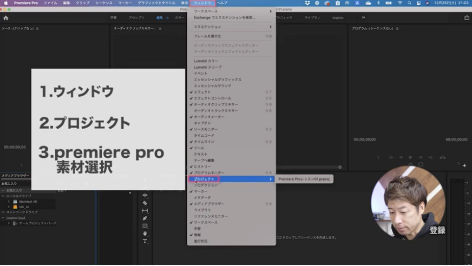Open the プログラム panel menu icon
The width and height of the screenshot is (472, 266).
(x=397, y=29)
